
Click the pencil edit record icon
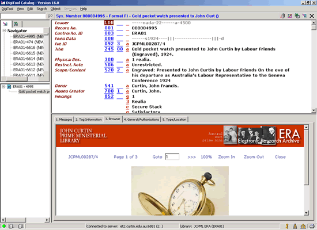click(304, 16)
